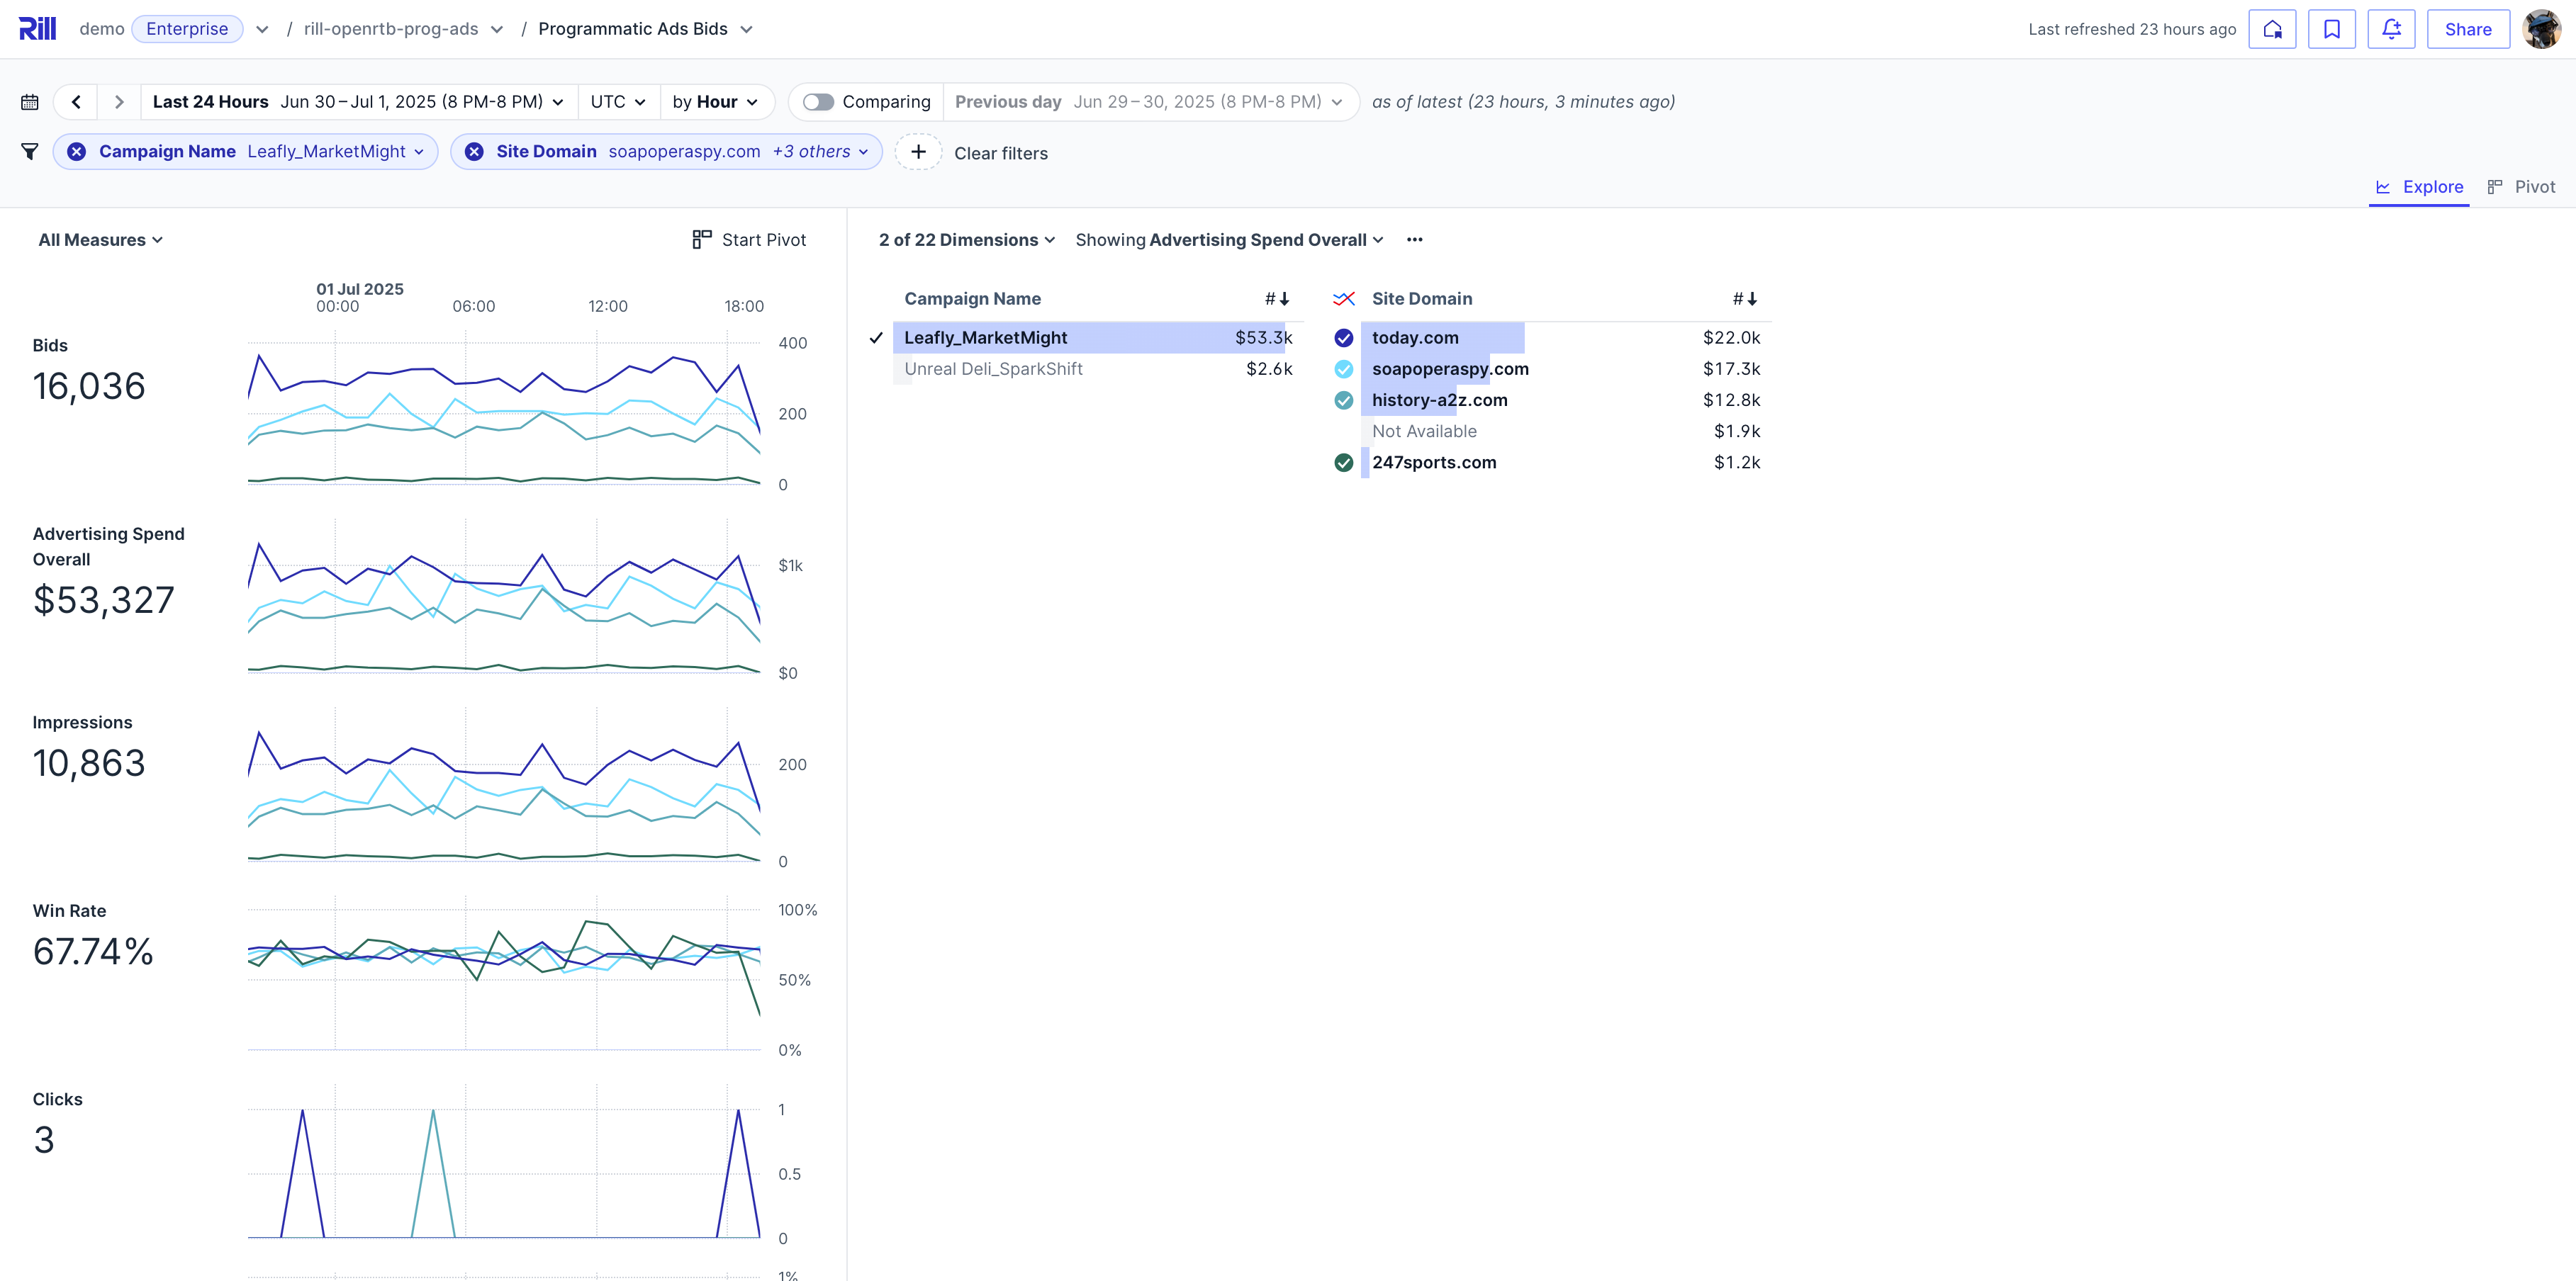Click Clear filters
The width and height of the screenshot is (2576, 1281).
pyautogui.click(x=1001, y=152)
